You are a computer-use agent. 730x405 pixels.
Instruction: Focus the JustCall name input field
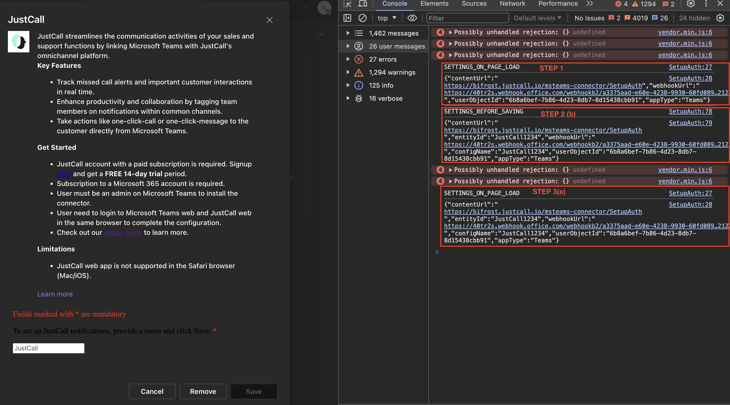pos(48,348)
